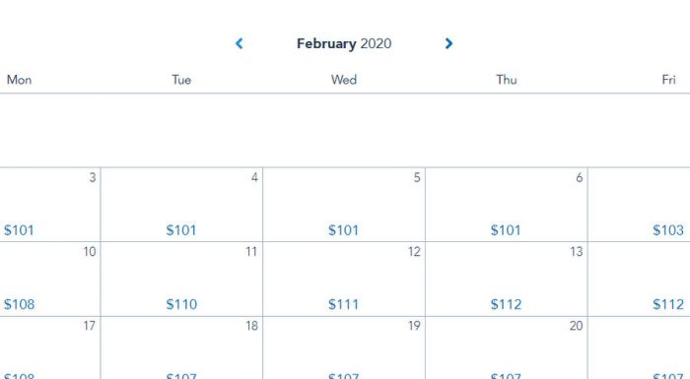The image size is (690, 379).
Task: Advance to next month with right chevron
Action: pos(448,43)
